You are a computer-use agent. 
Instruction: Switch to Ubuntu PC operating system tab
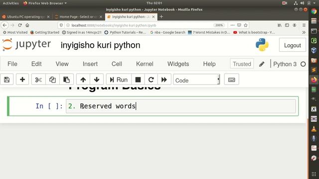(26, 17)
